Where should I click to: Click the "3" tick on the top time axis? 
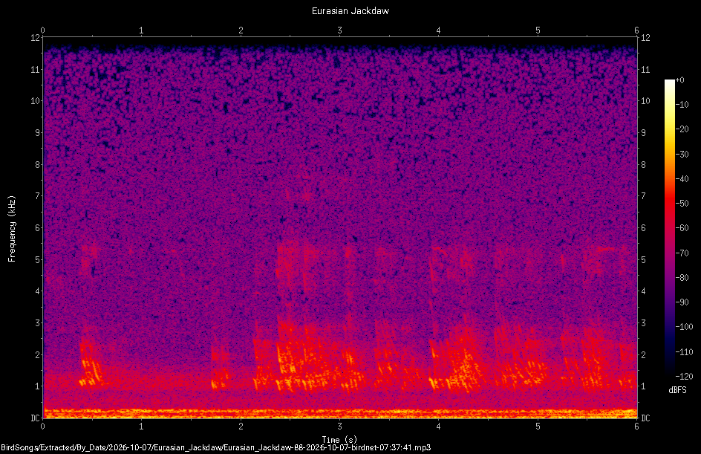(340, 30)
